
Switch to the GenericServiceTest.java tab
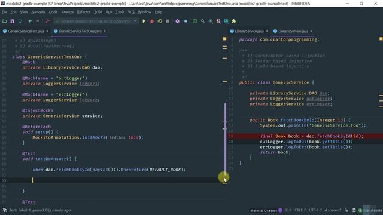pyautogui.click(x=26, y=31)
